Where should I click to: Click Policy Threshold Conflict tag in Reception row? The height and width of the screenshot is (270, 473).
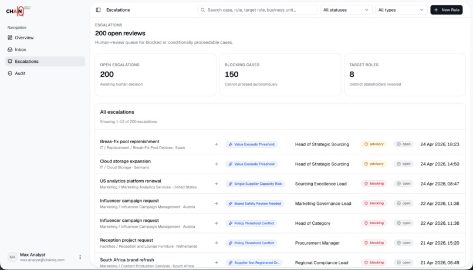tap(251, 243)
